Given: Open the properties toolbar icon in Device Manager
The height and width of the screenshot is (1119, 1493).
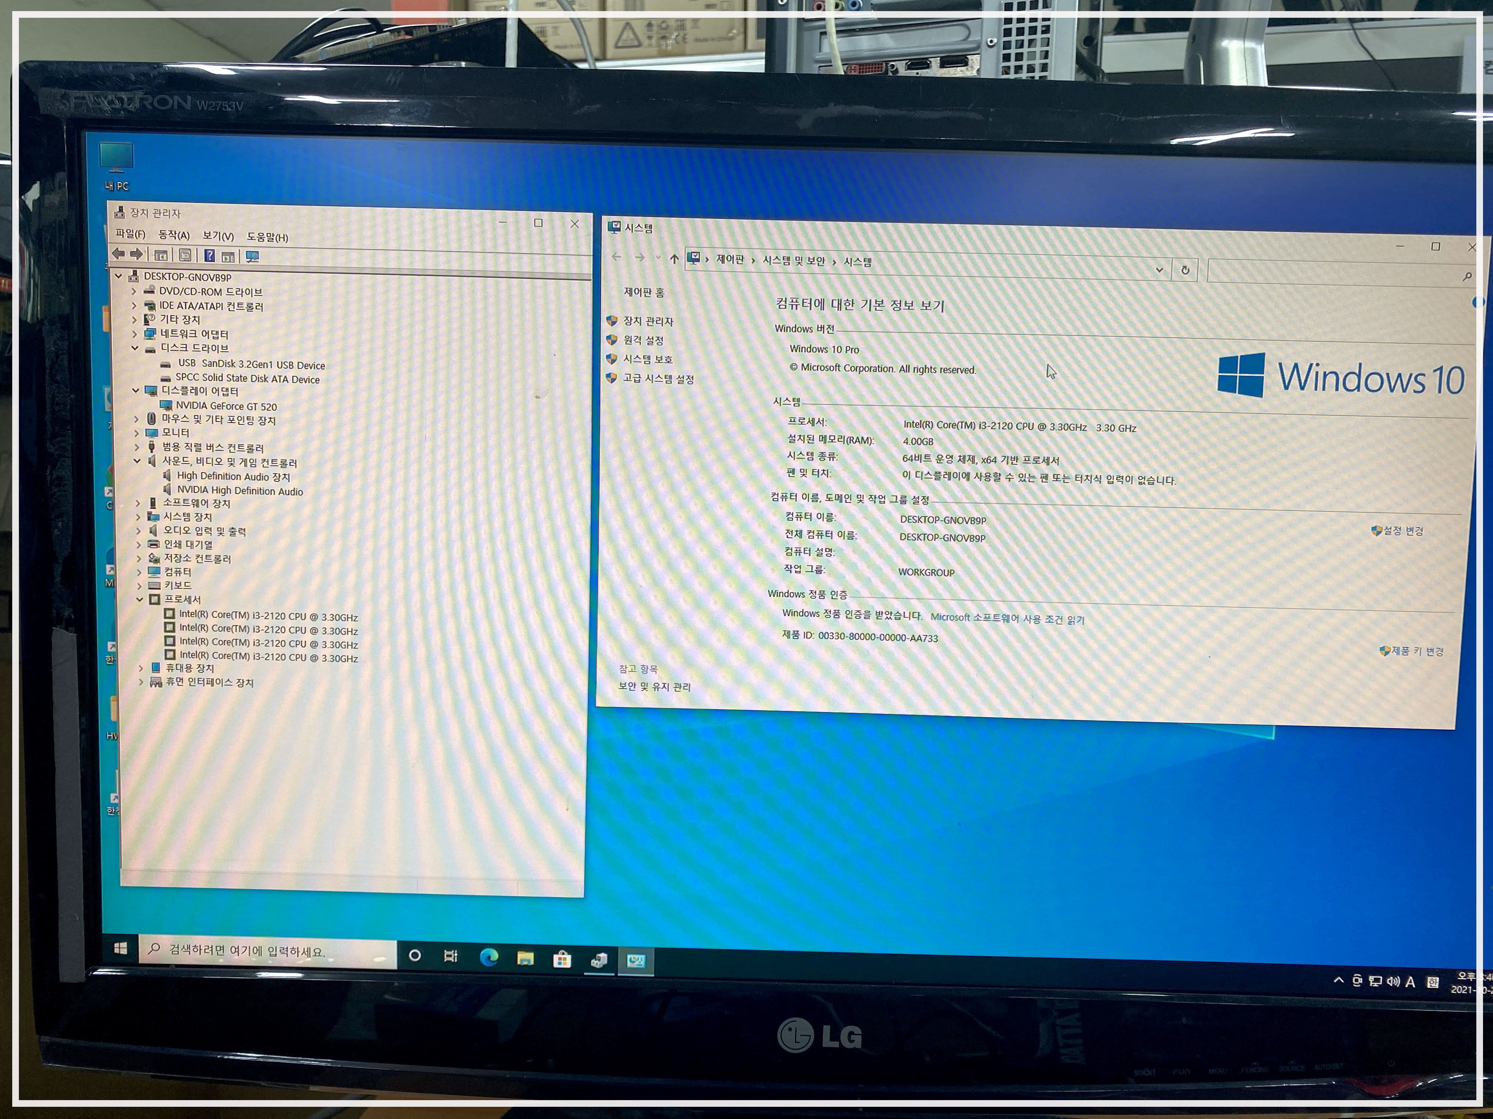Looking at the screenshot, I should pyautogui.click(x=185, y=256).
